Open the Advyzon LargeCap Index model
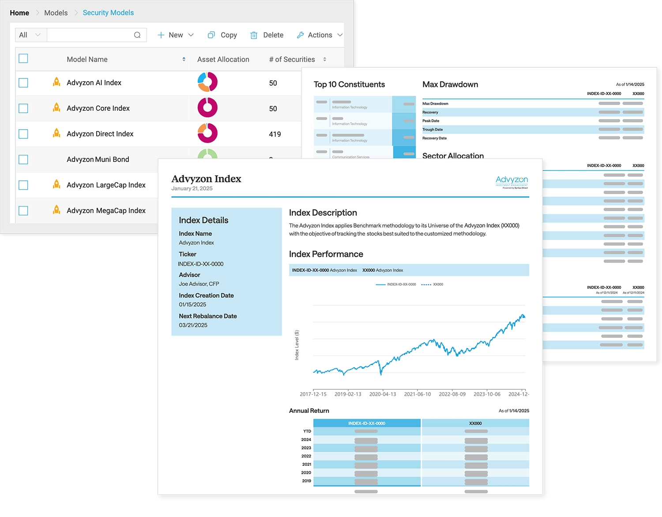 pyautogui.click(x=106, y=185)
